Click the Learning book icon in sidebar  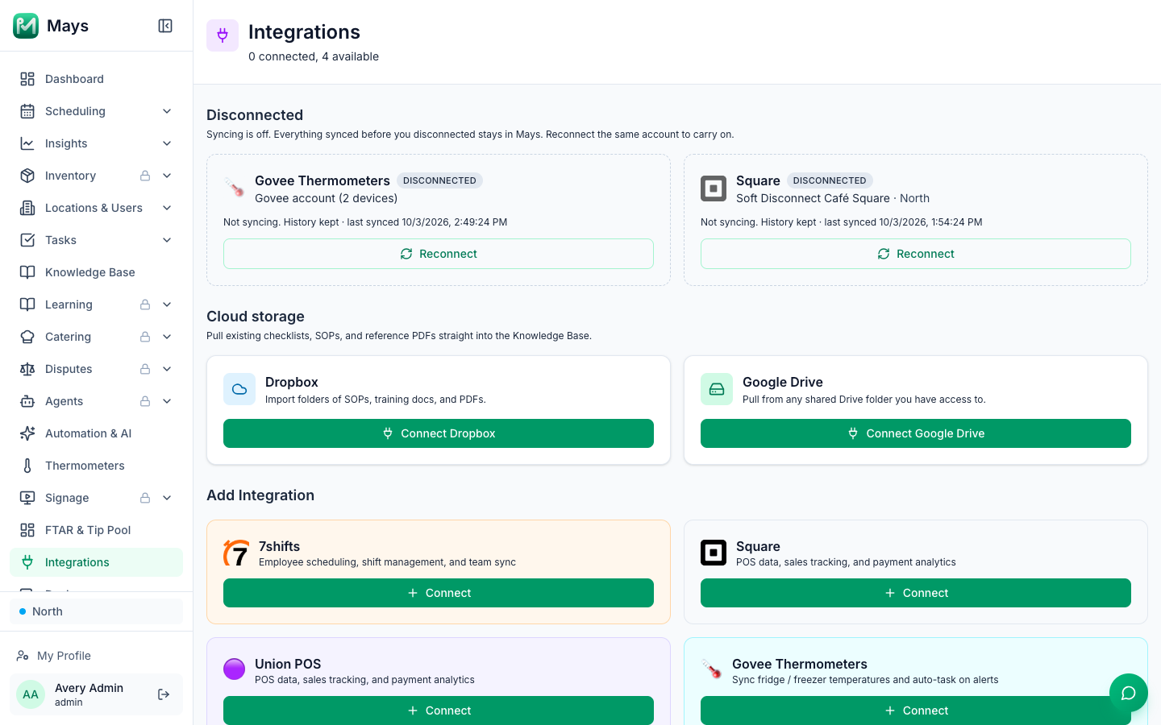(27, 304)
